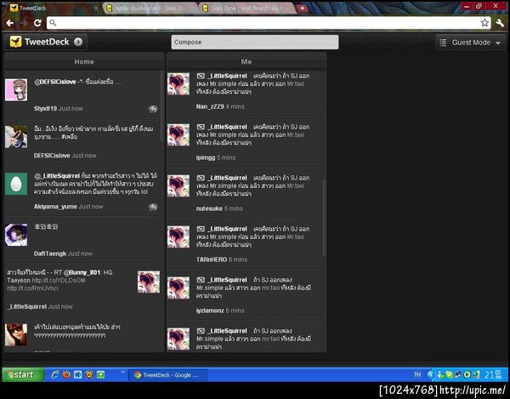Click retweet icon in nutesuke retweet row

[x=201, y=178]
